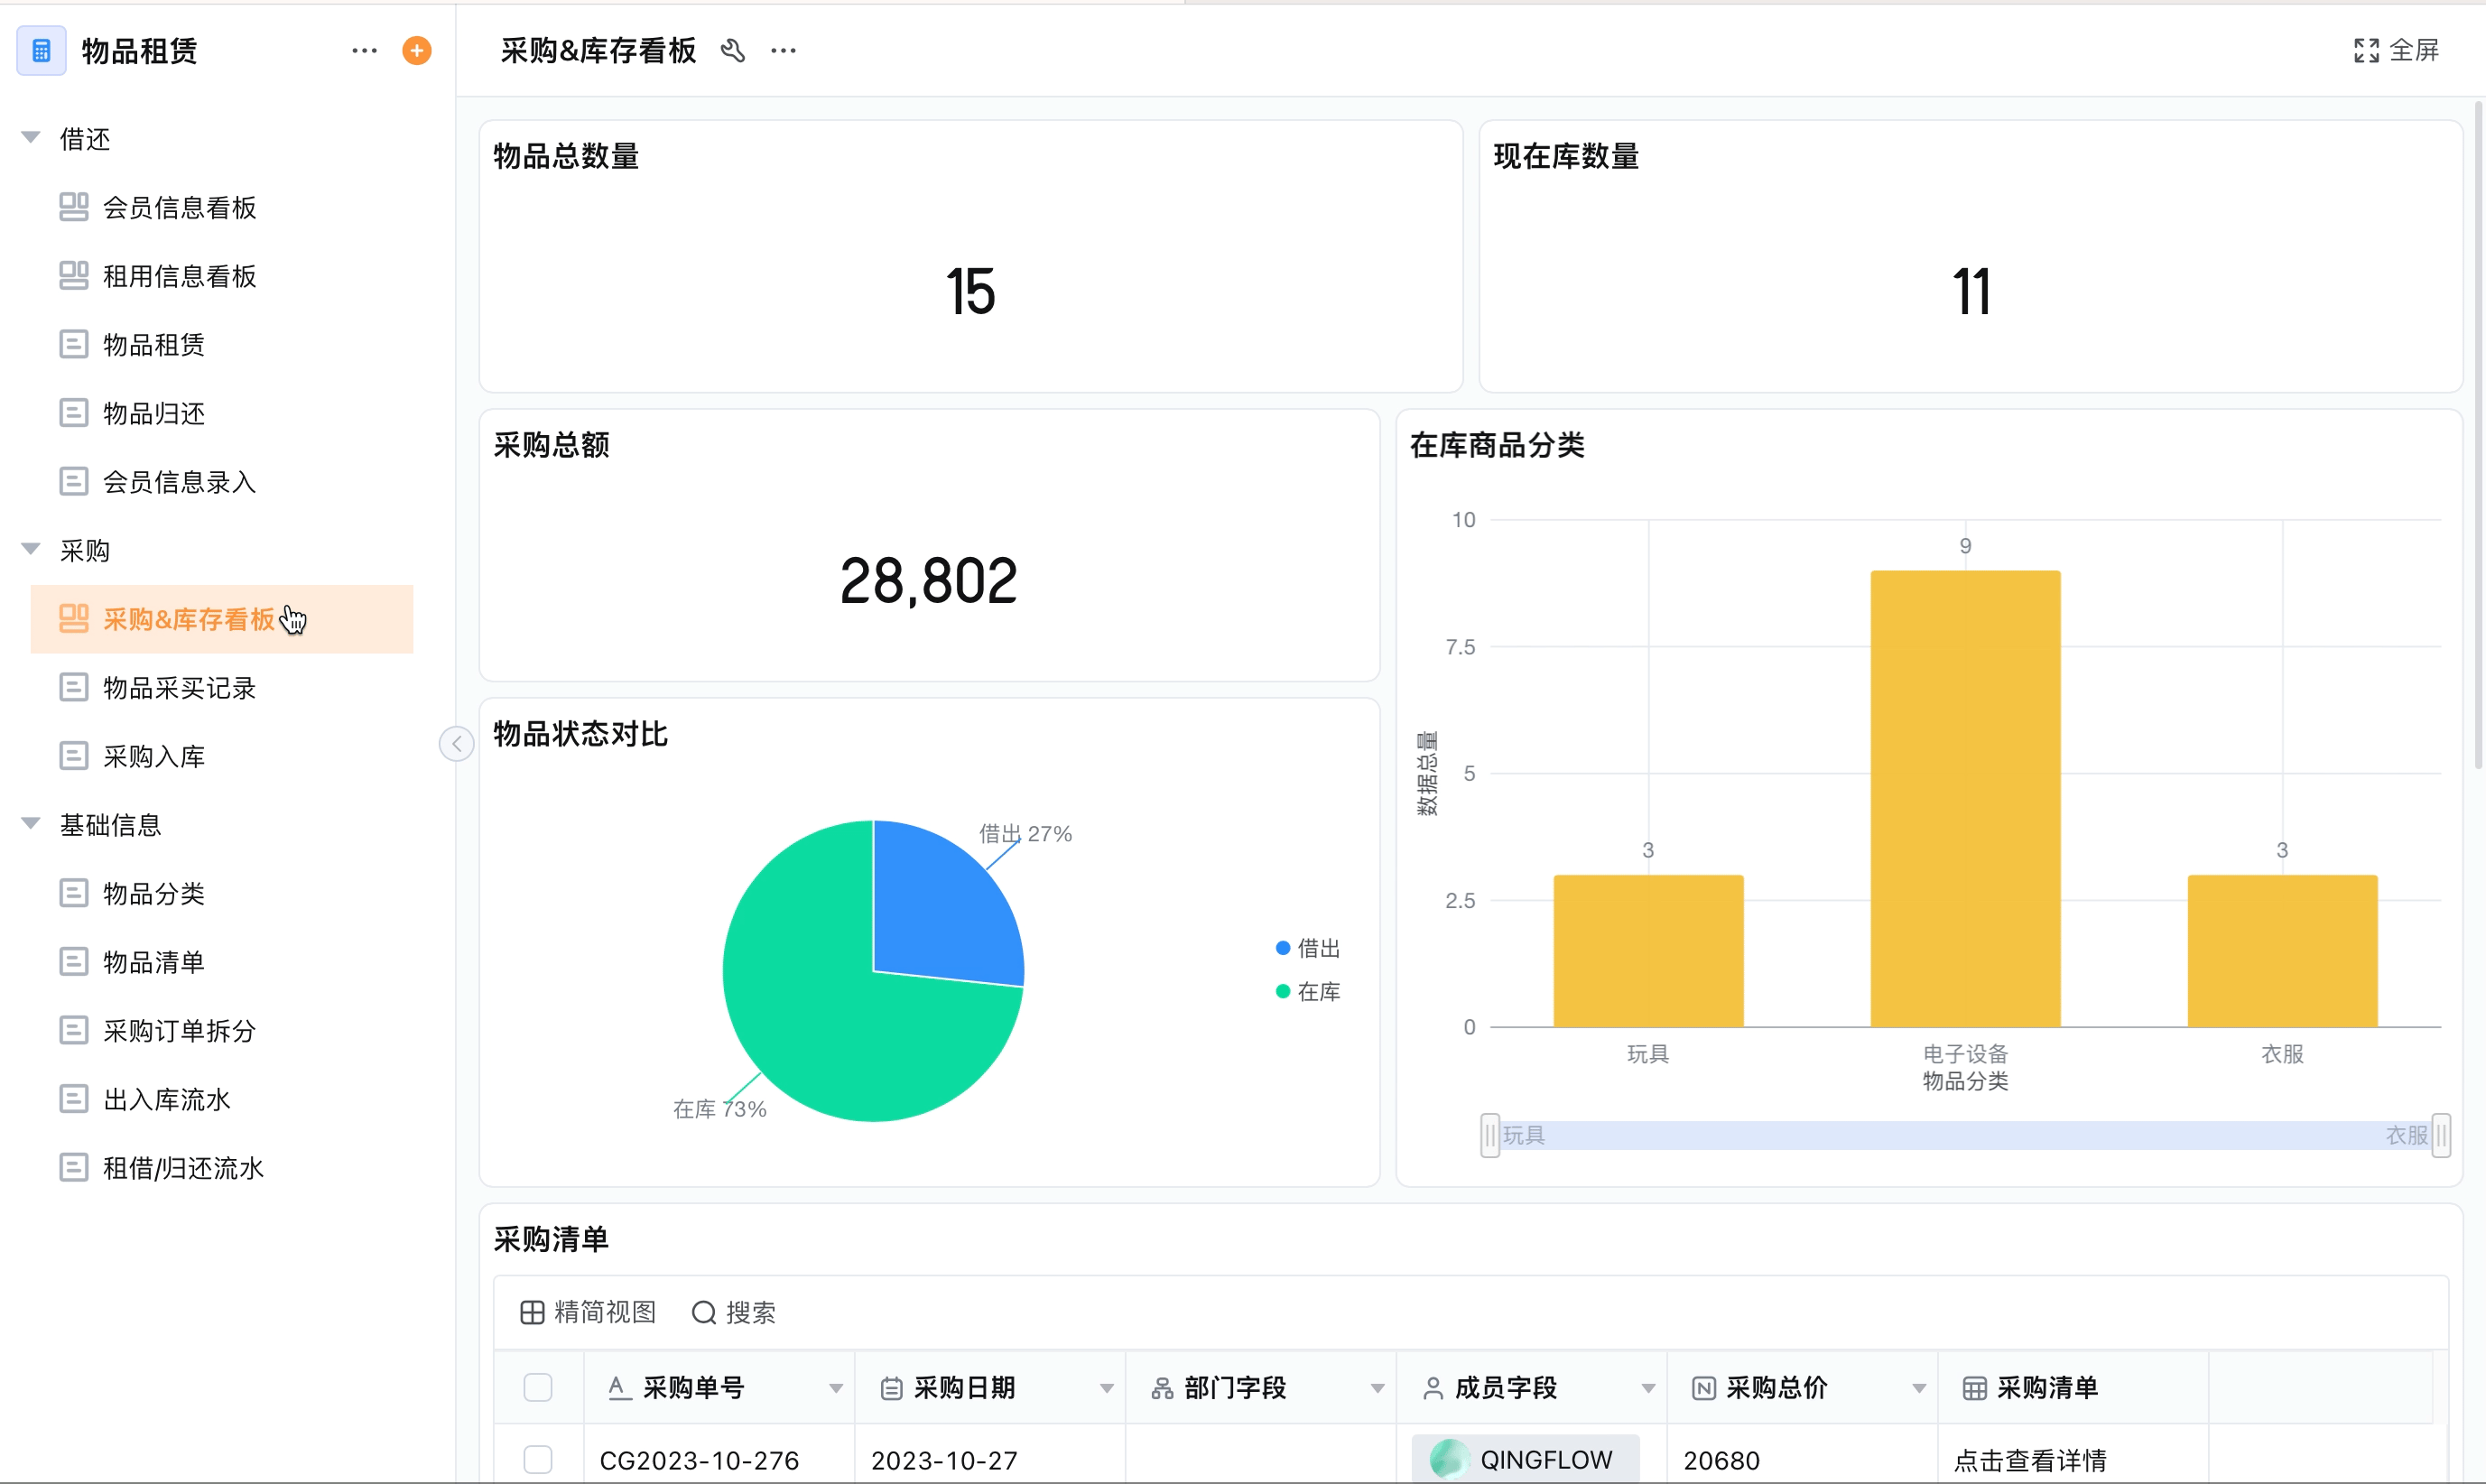The width and height of the screenshot is (2486, 1484).
Task: Click the 物品分类 form icon
Action: [74, 893]
